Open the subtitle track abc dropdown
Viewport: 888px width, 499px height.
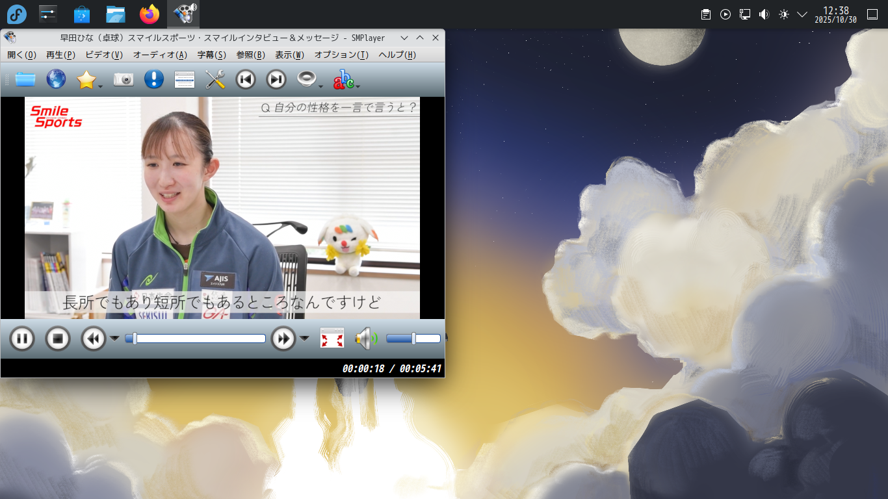[346, 80]
